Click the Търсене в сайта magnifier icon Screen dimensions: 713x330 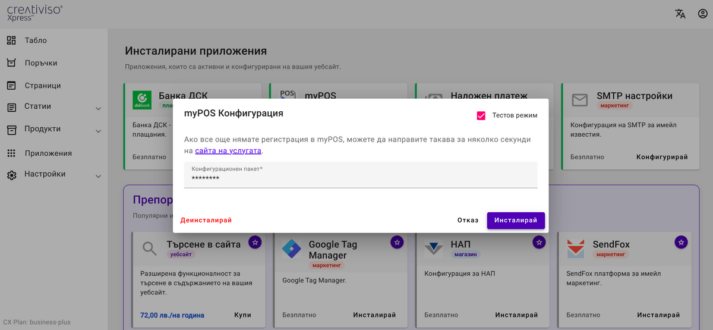click(x=150, y=249)
